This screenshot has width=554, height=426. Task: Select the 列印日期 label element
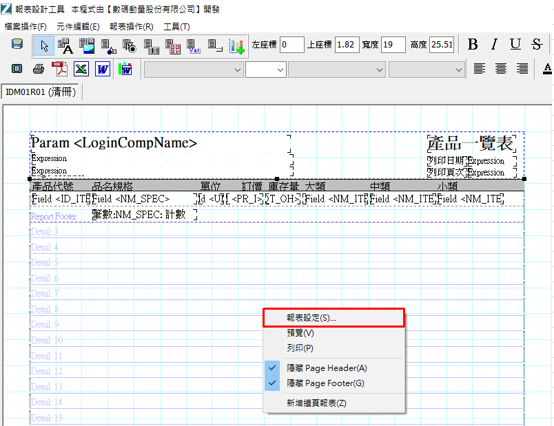(447, 161)
